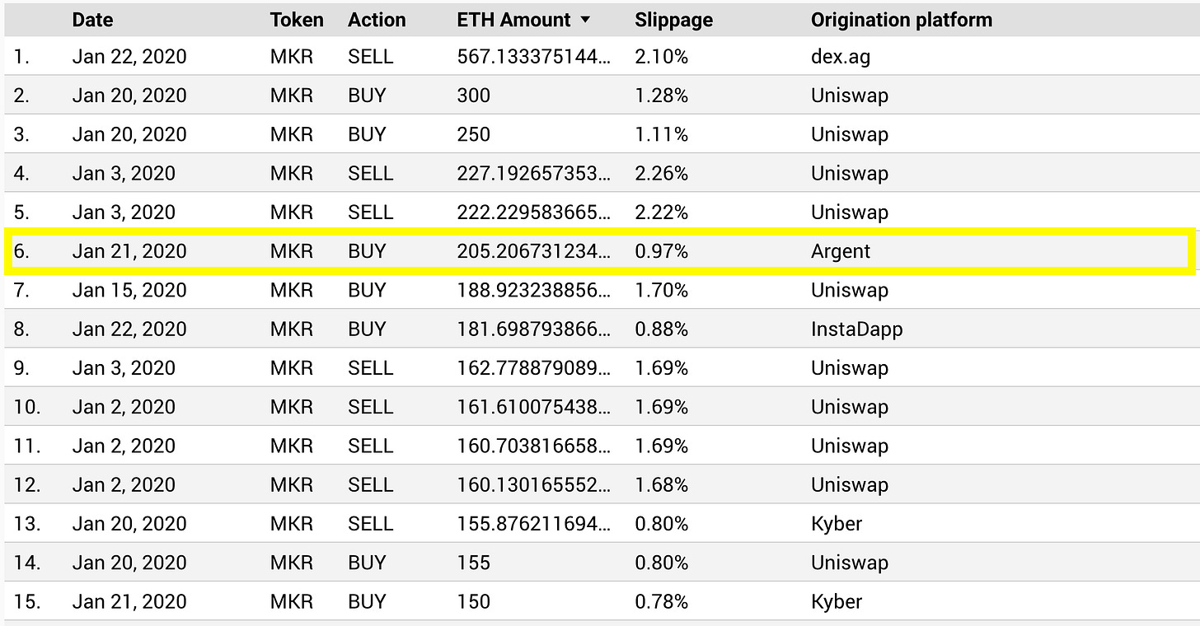Click the MKR token in row 15

point(292,601)
